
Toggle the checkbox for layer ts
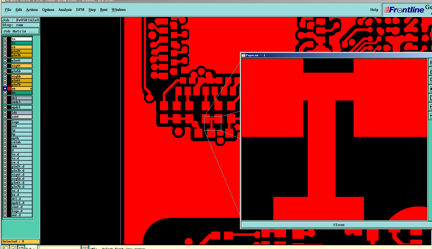tap(5, 43)
